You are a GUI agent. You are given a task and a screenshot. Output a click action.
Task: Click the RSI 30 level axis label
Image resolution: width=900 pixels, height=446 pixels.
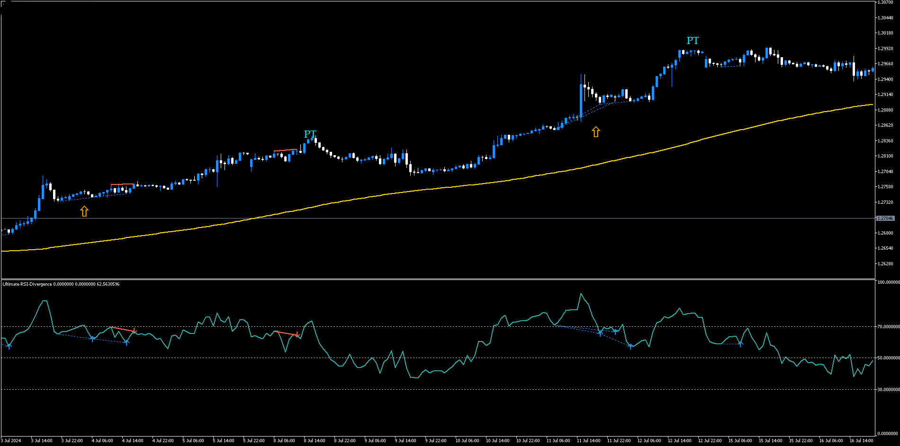click(888, 390)
